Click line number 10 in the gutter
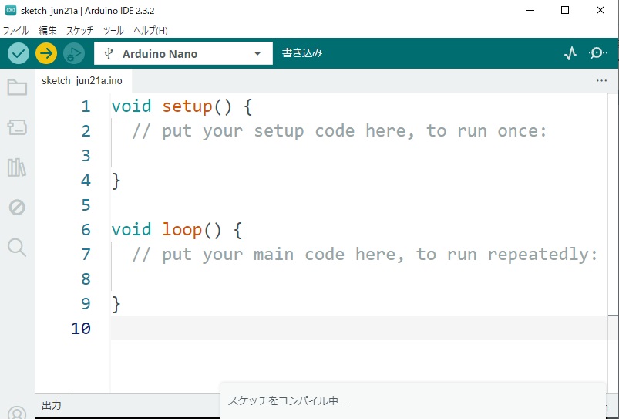 [x=81, y=329]
